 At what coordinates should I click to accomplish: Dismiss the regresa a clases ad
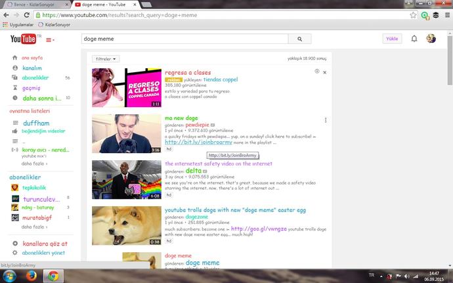tap(325, 72)
